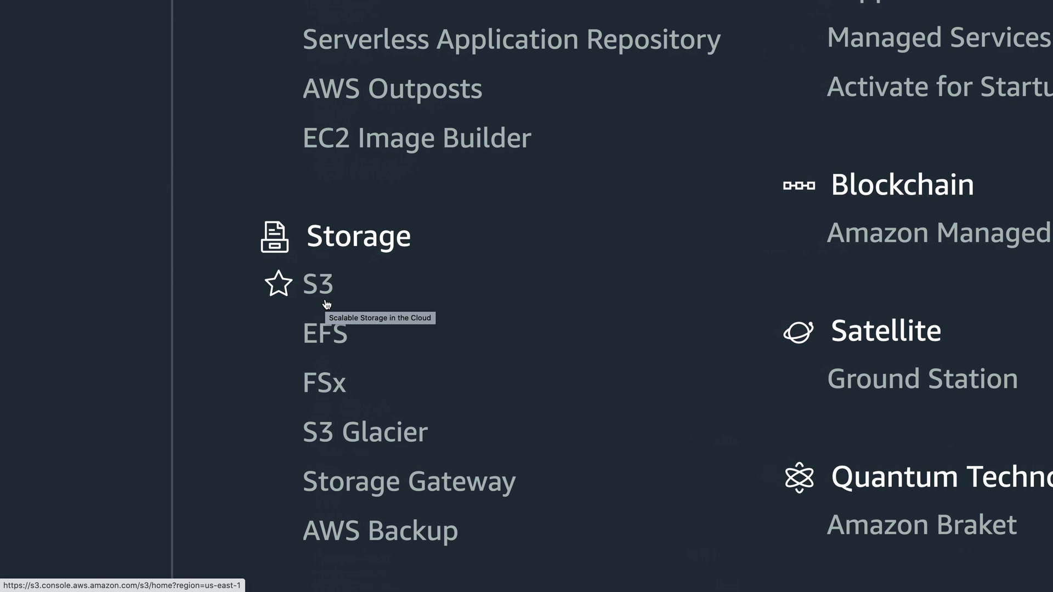Open Managed Services link
This screenshot has height=592, width=1053.
click(x=938, y=38)
